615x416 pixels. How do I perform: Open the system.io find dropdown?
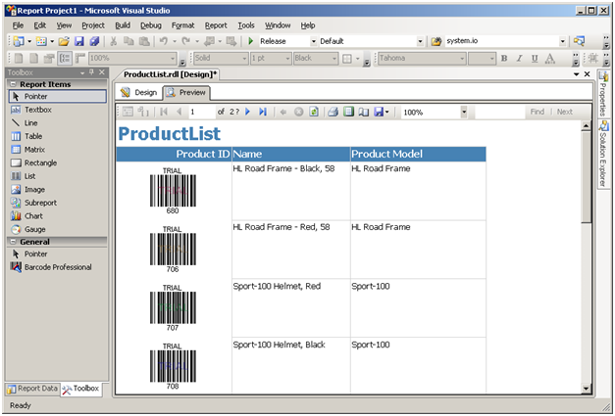[x=562, y=41]
